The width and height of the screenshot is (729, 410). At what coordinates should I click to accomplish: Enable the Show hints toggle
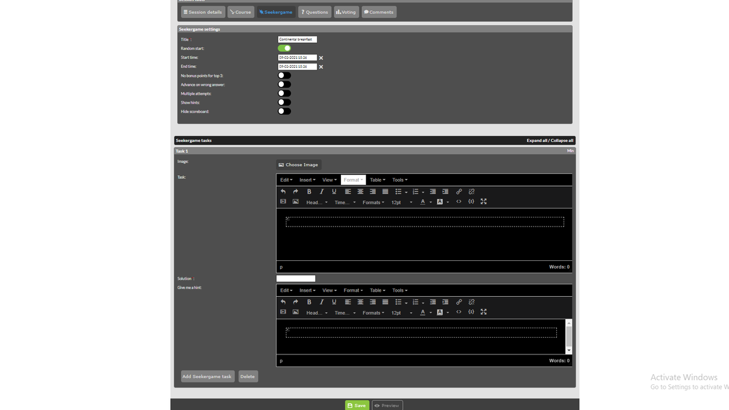tap(285, 102)
